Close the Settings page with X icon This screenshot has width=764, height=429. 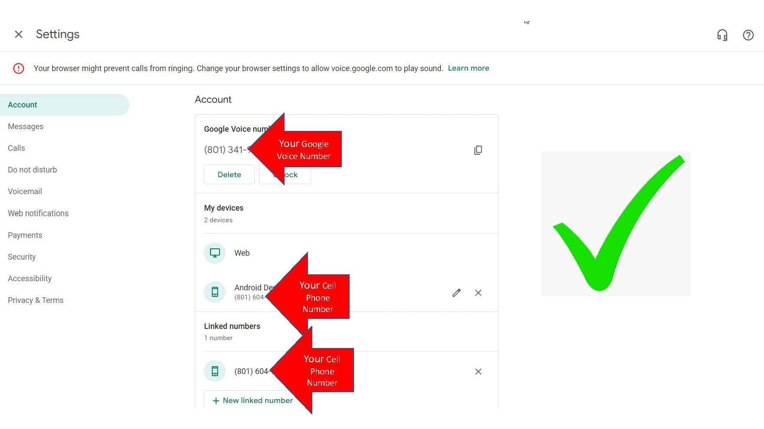[19, 34]
